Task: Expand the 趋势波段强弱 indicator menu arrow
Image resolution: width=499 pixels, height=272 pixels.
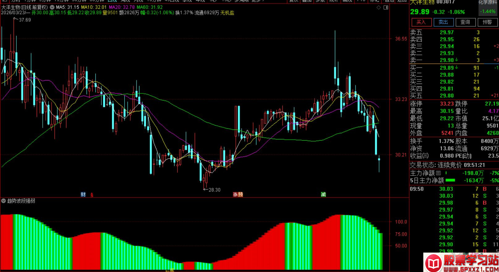Action: [x=4, y=201]
